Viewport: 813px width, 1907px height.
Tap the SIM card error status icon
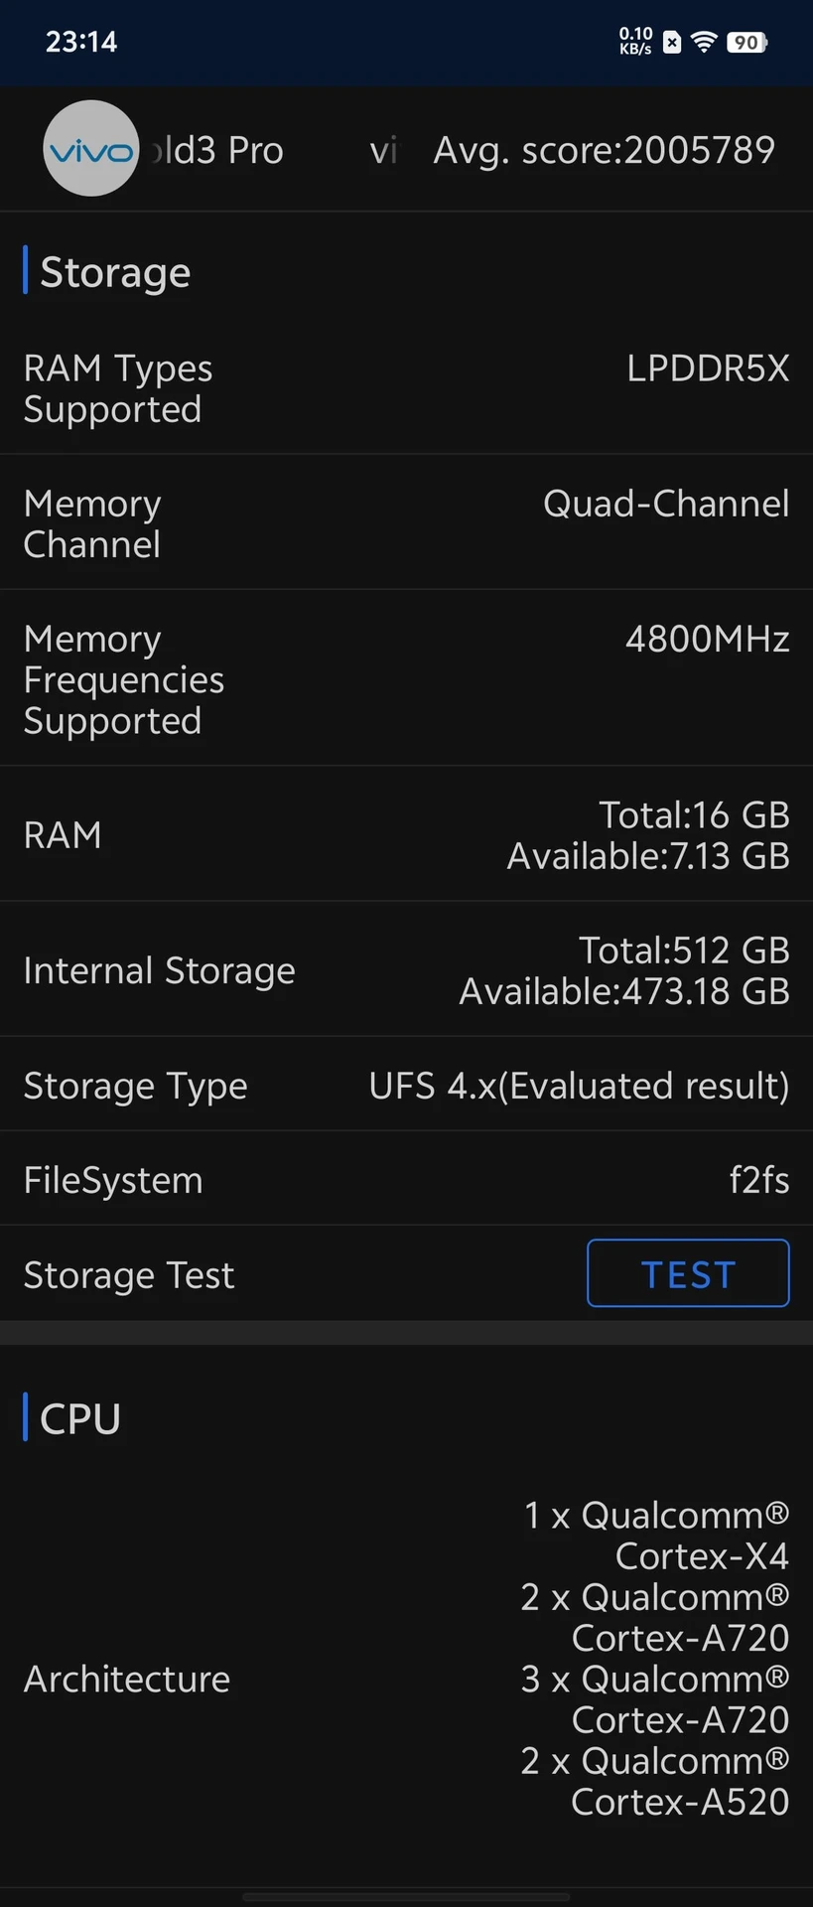click(x=672, y=42)
